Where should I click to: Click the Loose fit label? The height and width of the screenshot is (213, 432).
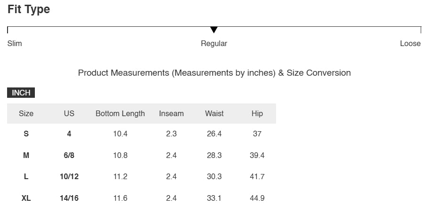click(410, 43)
